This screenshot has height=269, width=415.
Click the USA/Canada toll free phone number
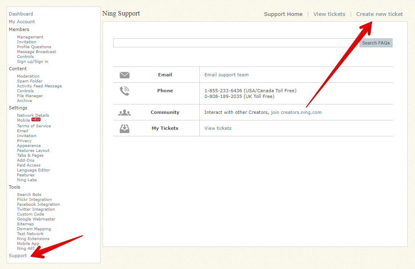click(223, 91)
